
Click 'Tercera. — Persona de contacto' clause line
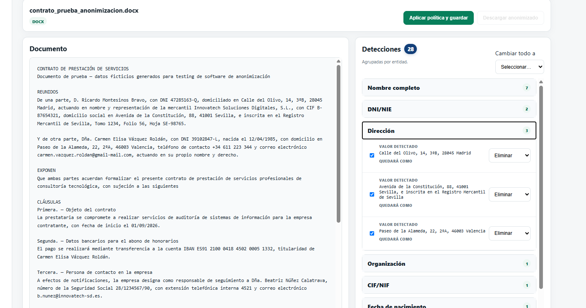click(95, 272)
